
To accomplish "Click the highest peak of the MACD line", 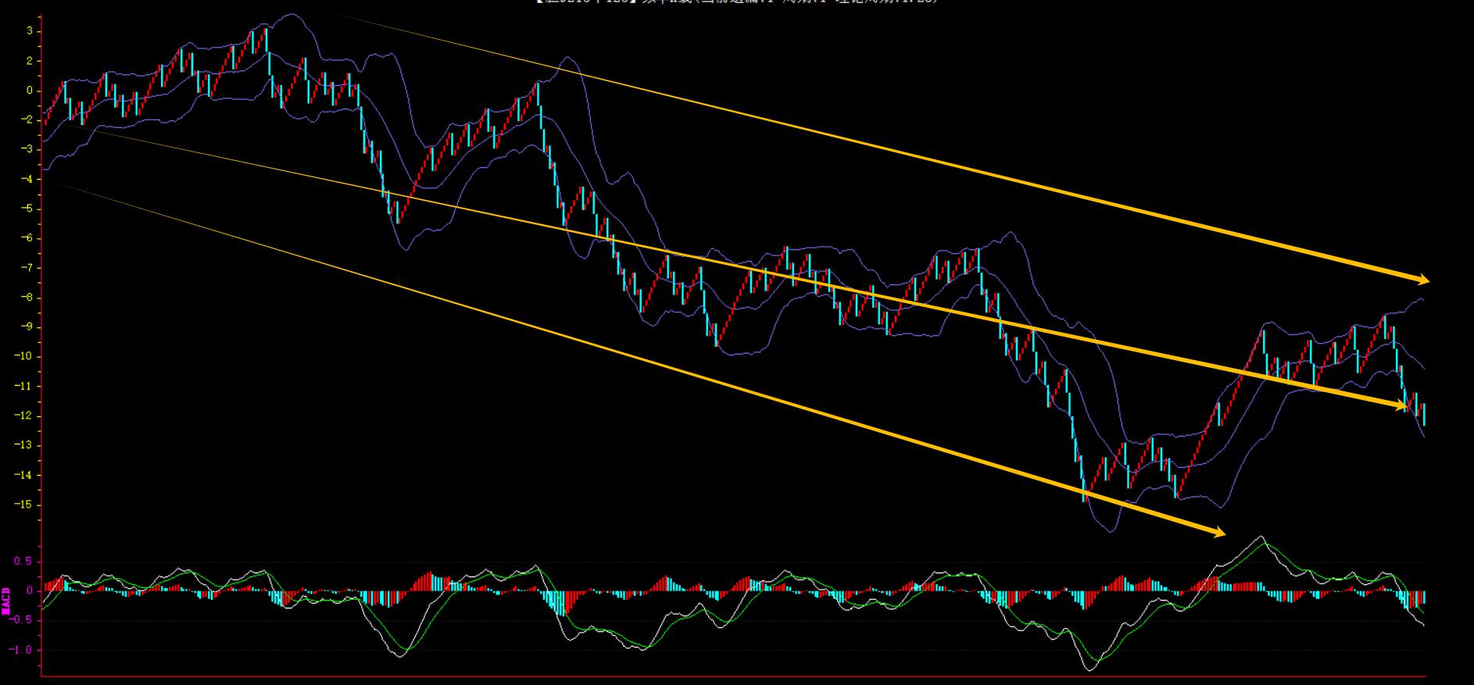I will click(x=1261, y=537).
